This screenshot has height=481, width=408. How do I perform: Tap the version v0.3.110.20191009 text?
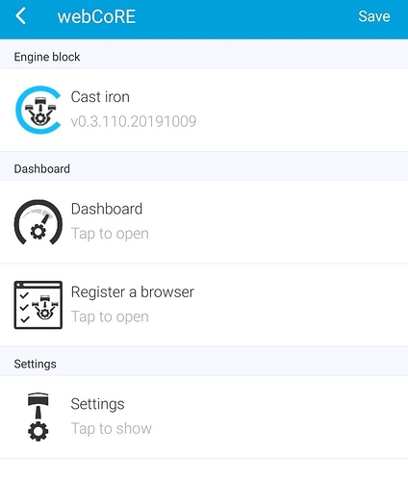point(134,121)
